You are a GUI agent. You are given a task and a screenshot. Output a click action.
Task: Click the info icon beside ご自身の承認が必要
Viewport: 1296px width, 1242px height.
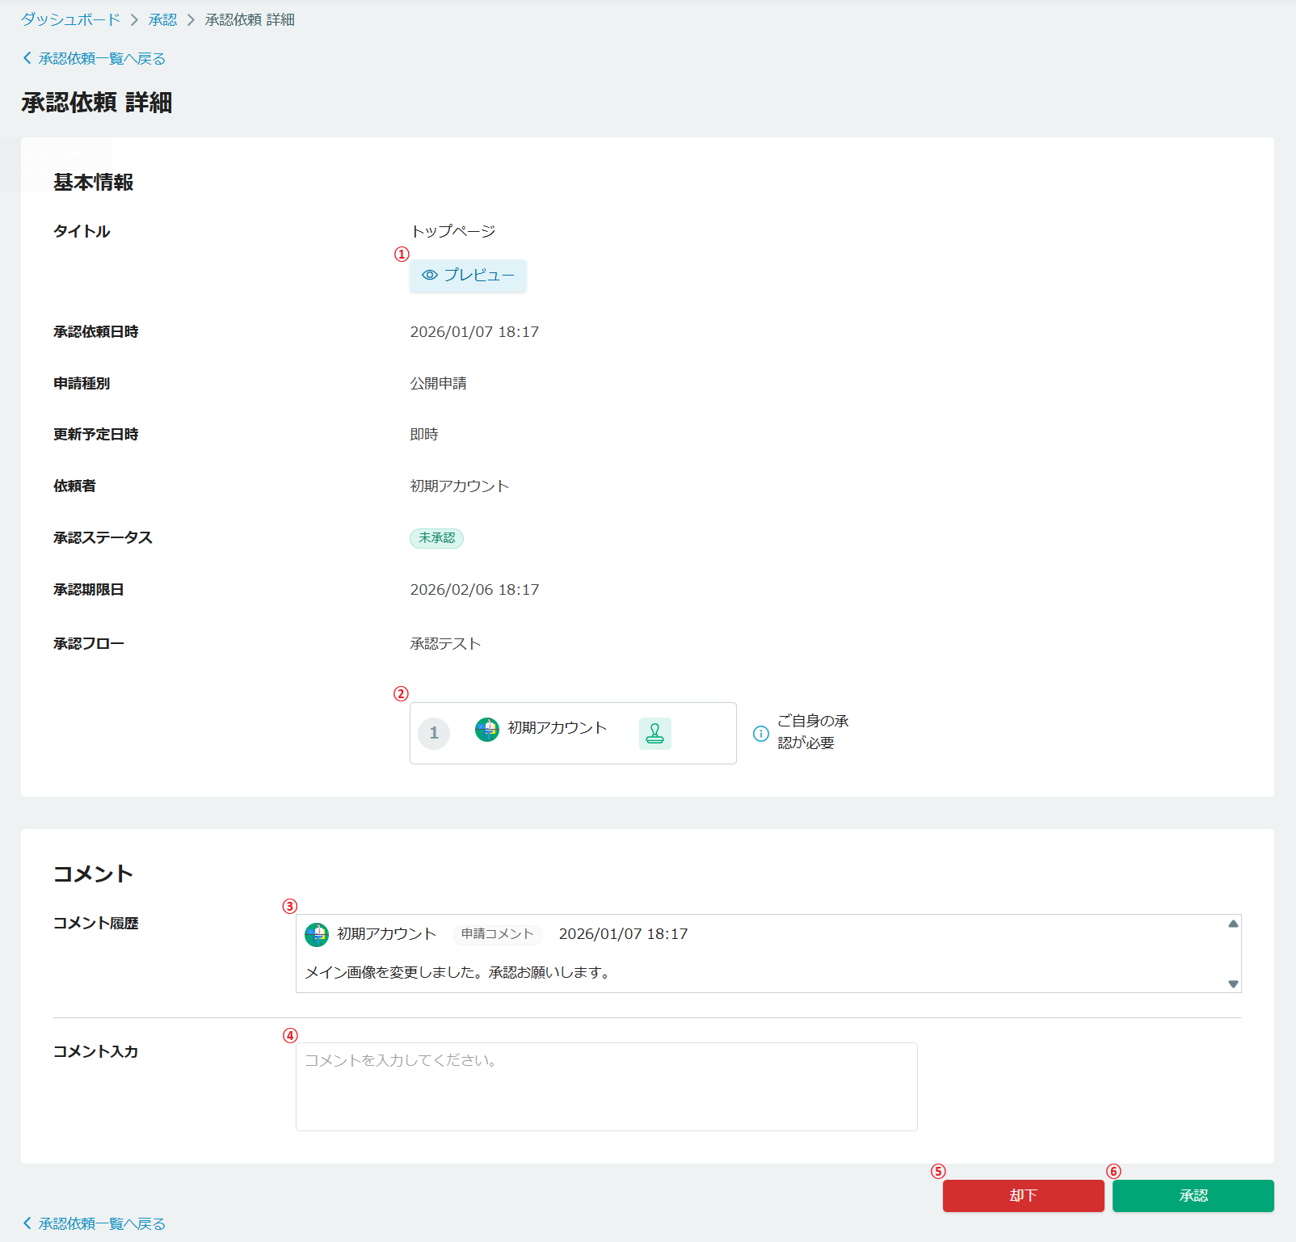tap(761, 734)
